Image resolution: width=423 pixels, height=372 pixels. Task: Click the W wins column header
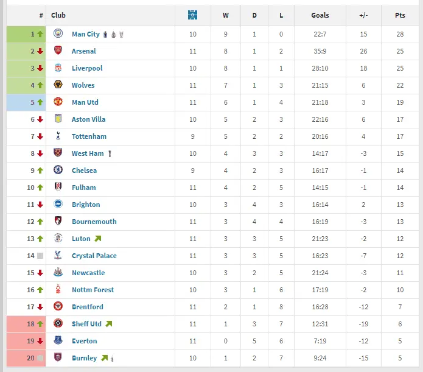tap(226, 15)
